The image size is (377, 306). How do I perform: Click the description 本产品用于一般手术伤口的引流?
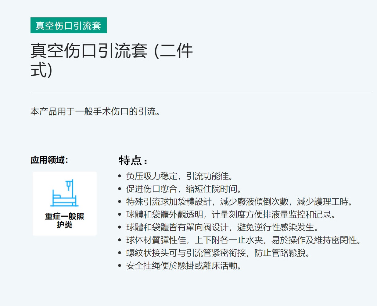(95, 112)
